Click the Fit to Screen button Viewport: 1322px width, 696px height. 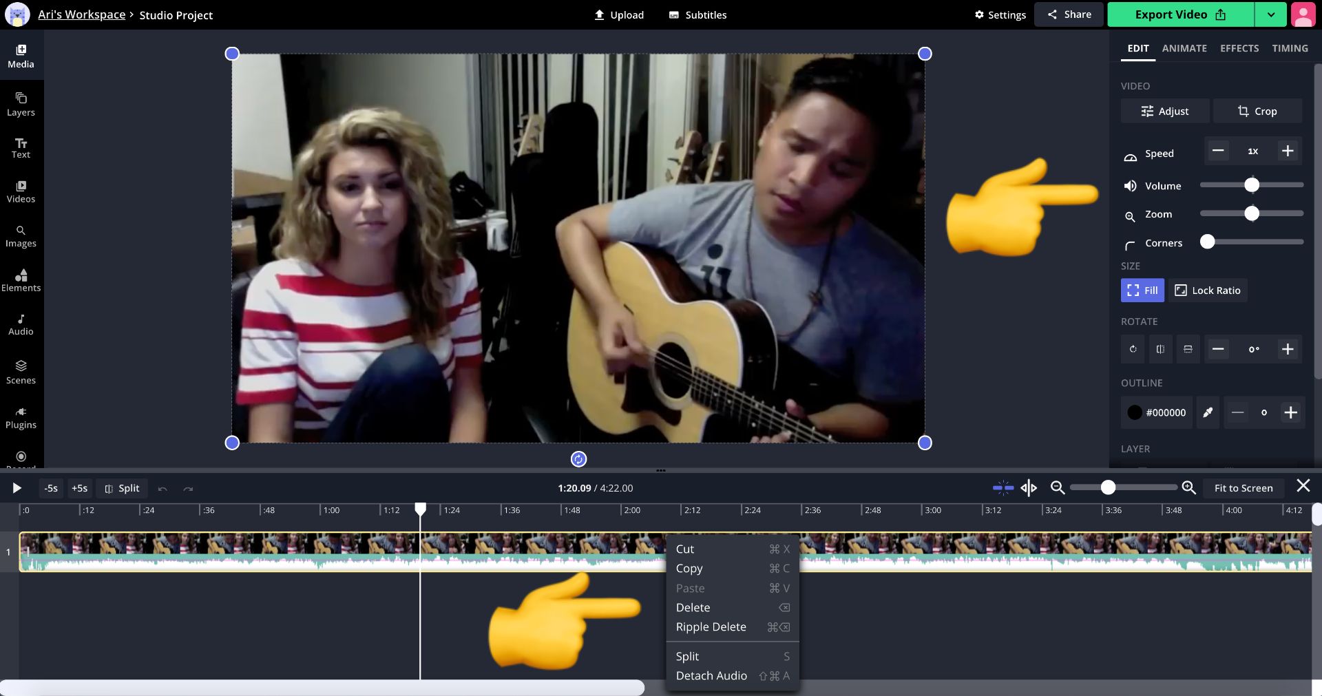click(x=1243, y=488)
